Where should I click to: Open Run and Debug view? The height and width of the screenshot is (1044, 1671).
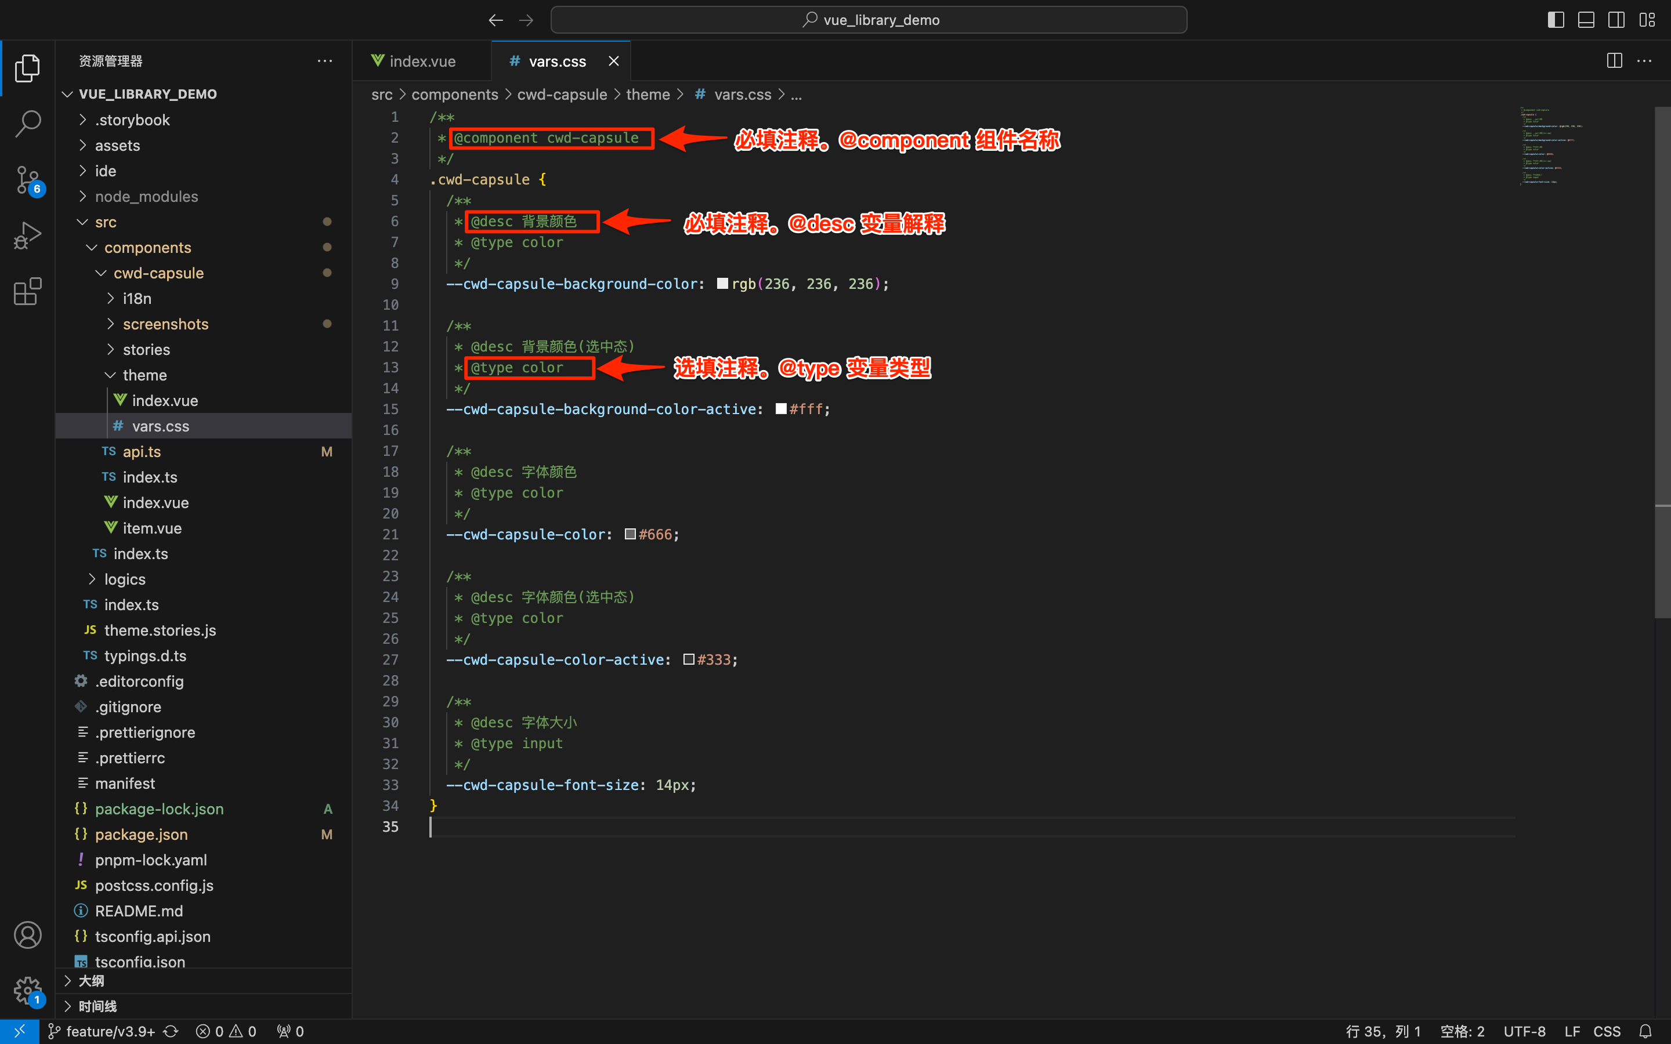click(28, 235)
